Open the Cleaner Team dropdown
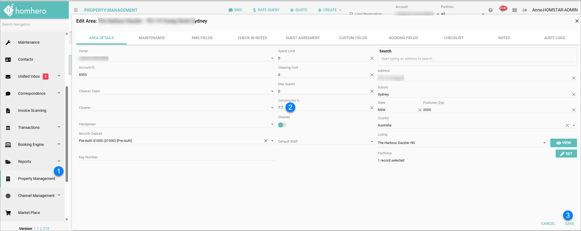This screenshot has width=581, height=231. 272,91
